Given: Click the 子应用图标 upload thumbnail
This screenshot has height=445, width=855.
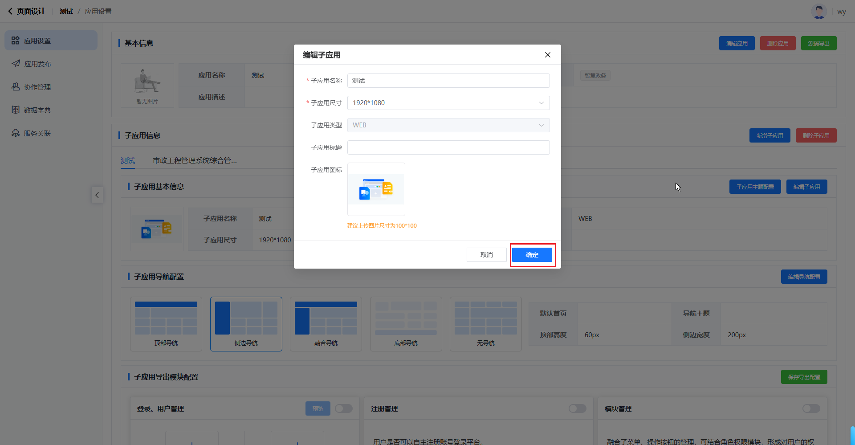Looking at the screenshot, I should point(376,189).
